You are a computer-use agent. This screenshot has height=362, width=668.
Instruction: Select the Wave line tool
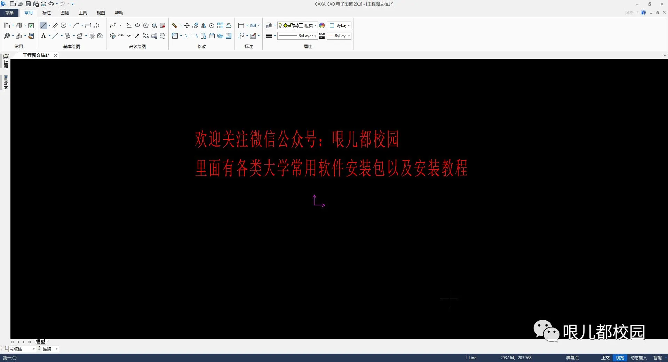click(x=121, y=36)
